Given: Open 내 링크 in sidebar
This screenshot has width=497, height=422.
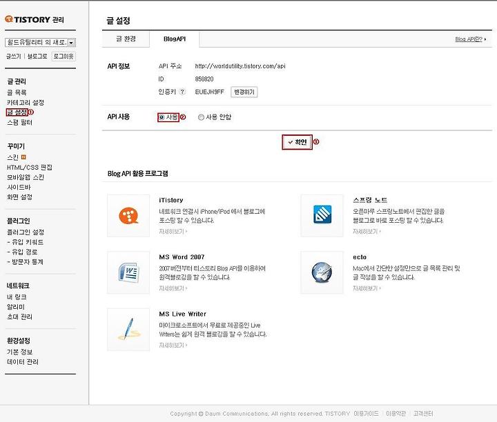Looking at the screenshot, I should coord(17,297).
